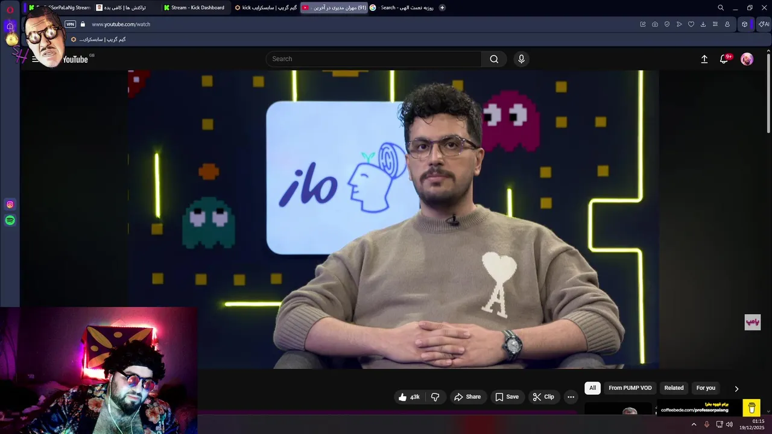The width and height of the screenshot is (772, 434).
Task: Open the more actions ellipsis menu
Action: click(x=571, y=397)
